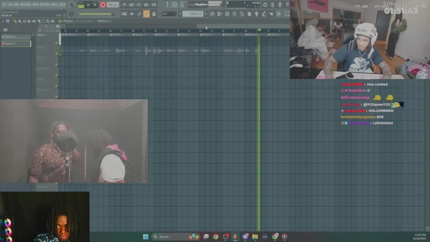The image size is (430, 242).
Task: Select the playlist draw pencil tool
Action: point(15,21)
